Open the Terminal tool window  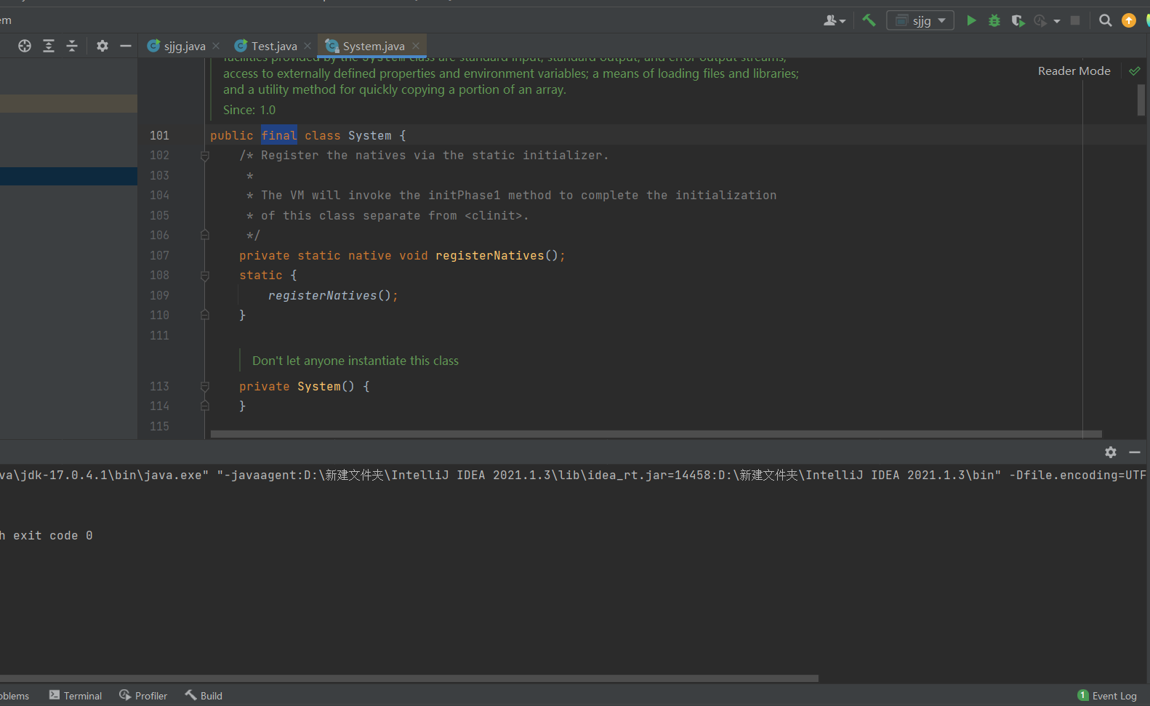point(76,696)
